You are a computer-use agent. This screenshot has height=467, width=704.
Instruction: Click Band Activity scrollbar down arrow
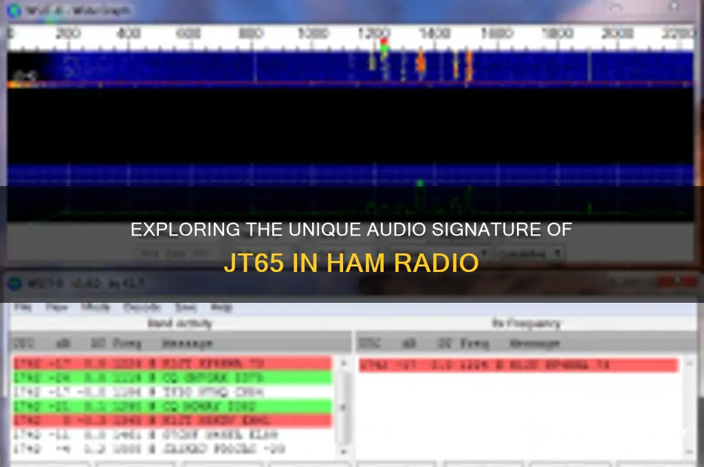[344, 452]
